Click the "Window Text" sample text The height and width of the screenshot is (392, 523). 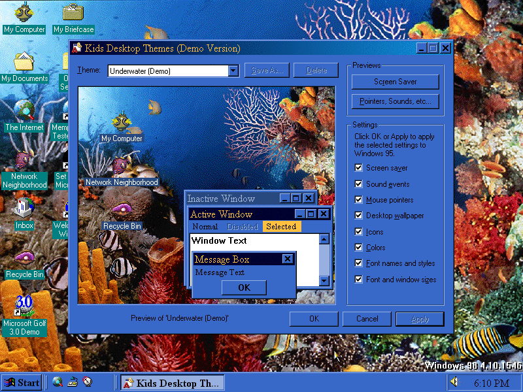click(219, 240)
